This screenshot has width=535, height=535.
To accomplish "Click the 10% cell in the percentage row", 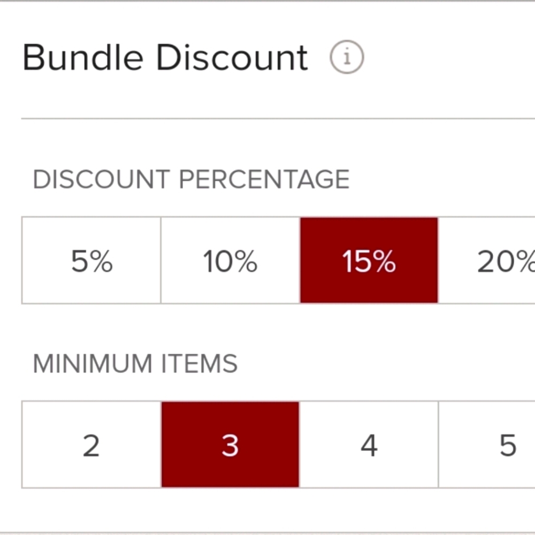I will (230, 261).
